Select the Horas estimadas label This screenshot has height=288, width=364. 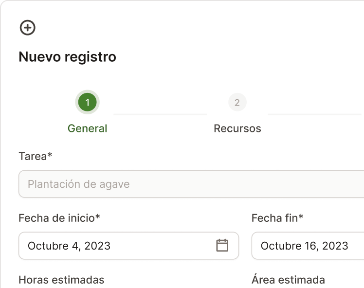[61, 280]
